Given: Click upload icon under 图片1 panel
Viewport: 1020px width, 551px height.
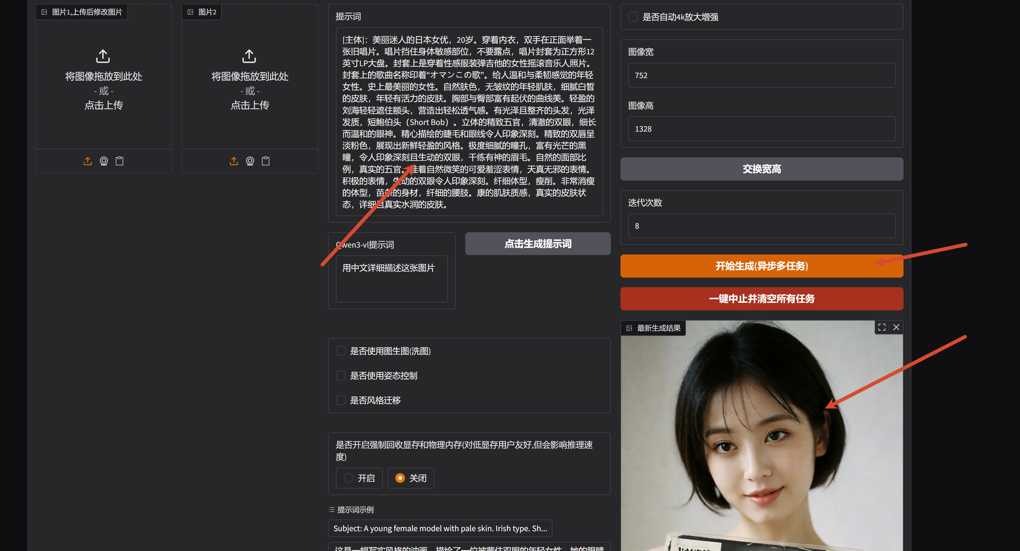Looking at the screenshot, I should point(88,161).
